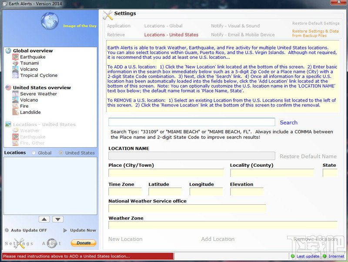This screenshot has height=262, width=348.
Task: Click the About globe icon
Action: point(52,243)
